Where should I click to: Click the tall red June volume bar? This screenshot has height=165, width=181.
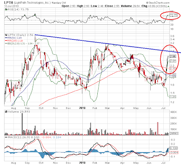click(x=158, y=128)
